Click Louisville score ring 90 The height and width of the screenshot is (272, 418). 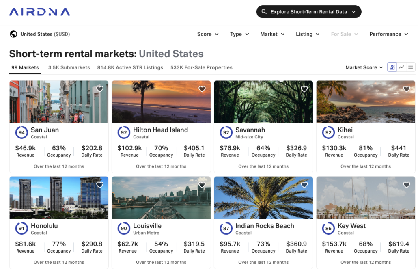click(x=124, y=228)
